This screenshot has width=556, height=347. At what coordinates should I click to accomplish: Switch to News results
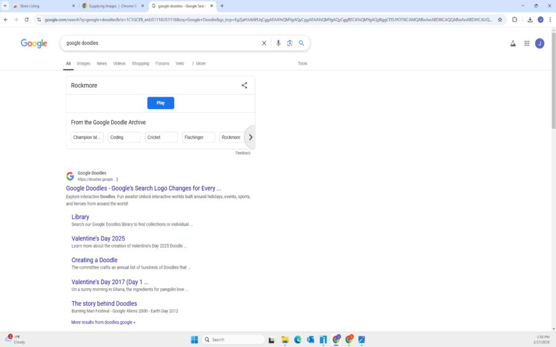click(x=102, y=63)
